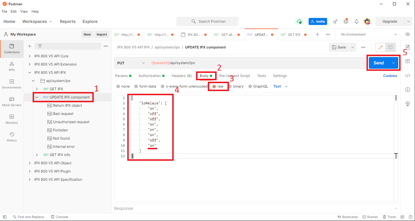Toggle the sidebar icon in status bar
This screenshot has height=221, width=415.
point(5,217)
